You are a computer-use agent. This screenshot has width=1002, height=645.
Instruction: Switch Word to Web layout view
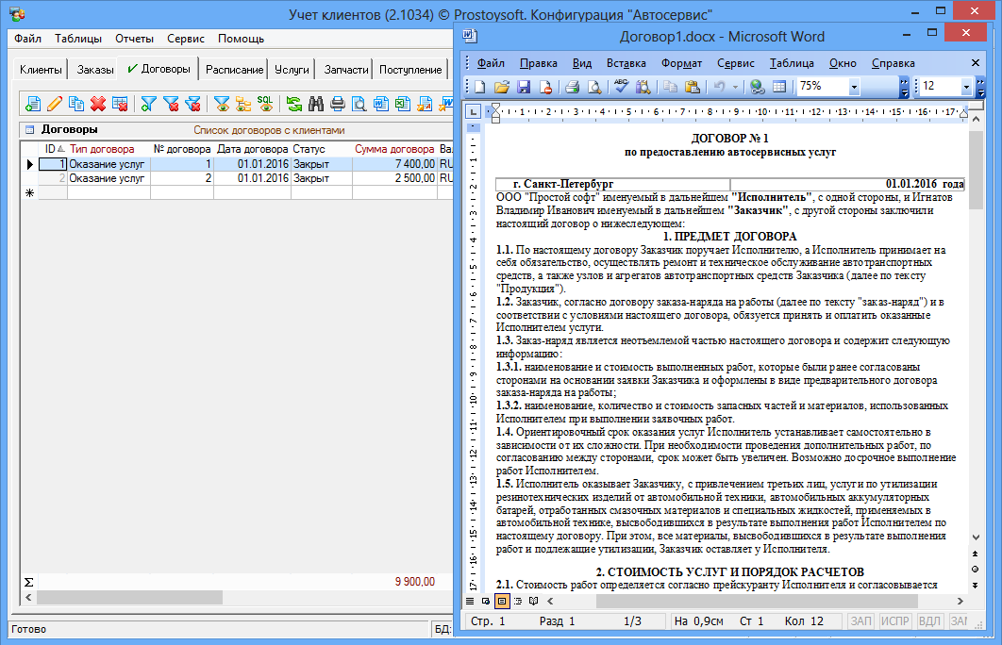(486, 601)
